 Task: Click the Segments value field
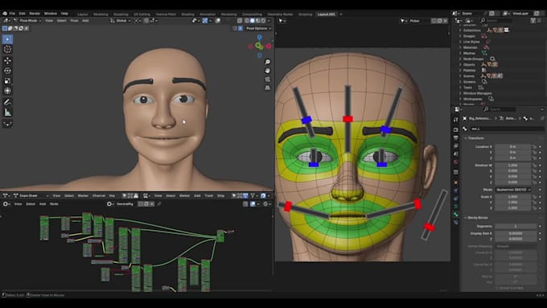click(x=516, y=227)
